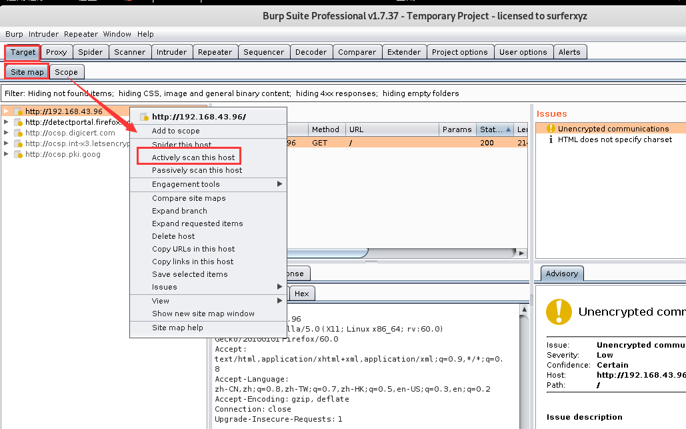
Task: Click the host icon in context menu header
Action: point(145,117)
